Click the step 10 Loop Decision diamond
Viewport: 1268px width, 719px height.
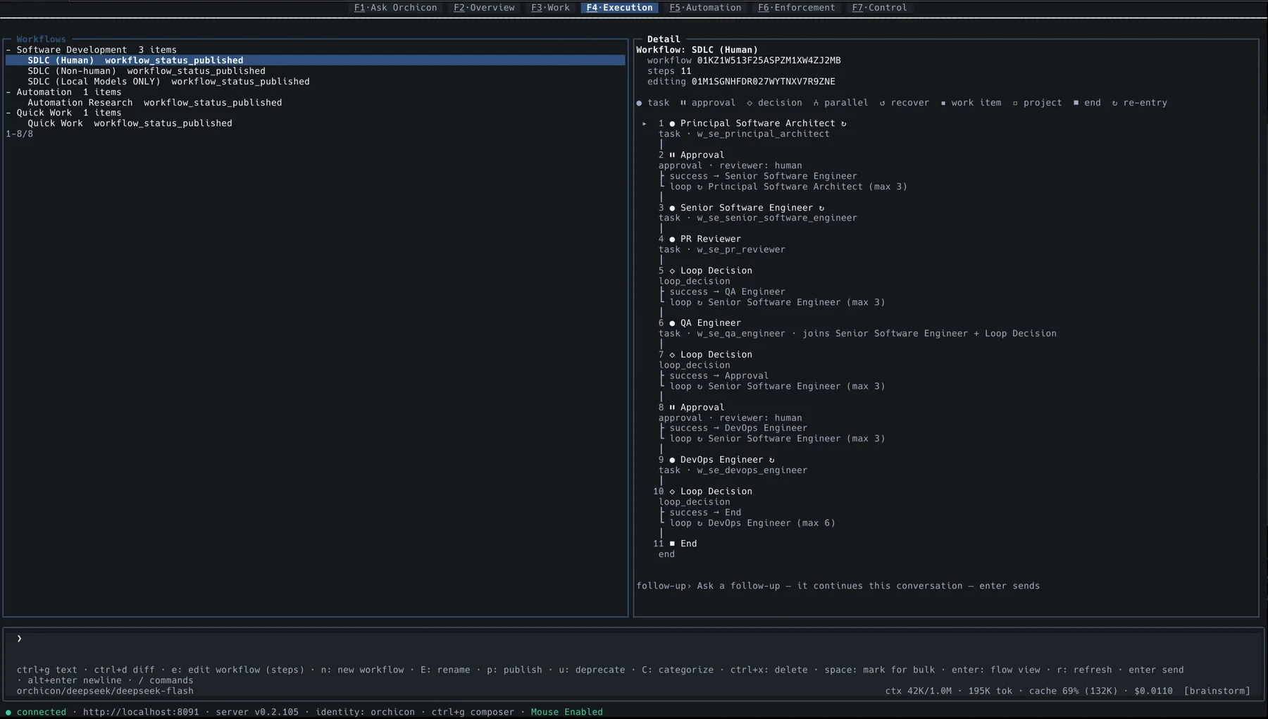(x=672, y=492)
